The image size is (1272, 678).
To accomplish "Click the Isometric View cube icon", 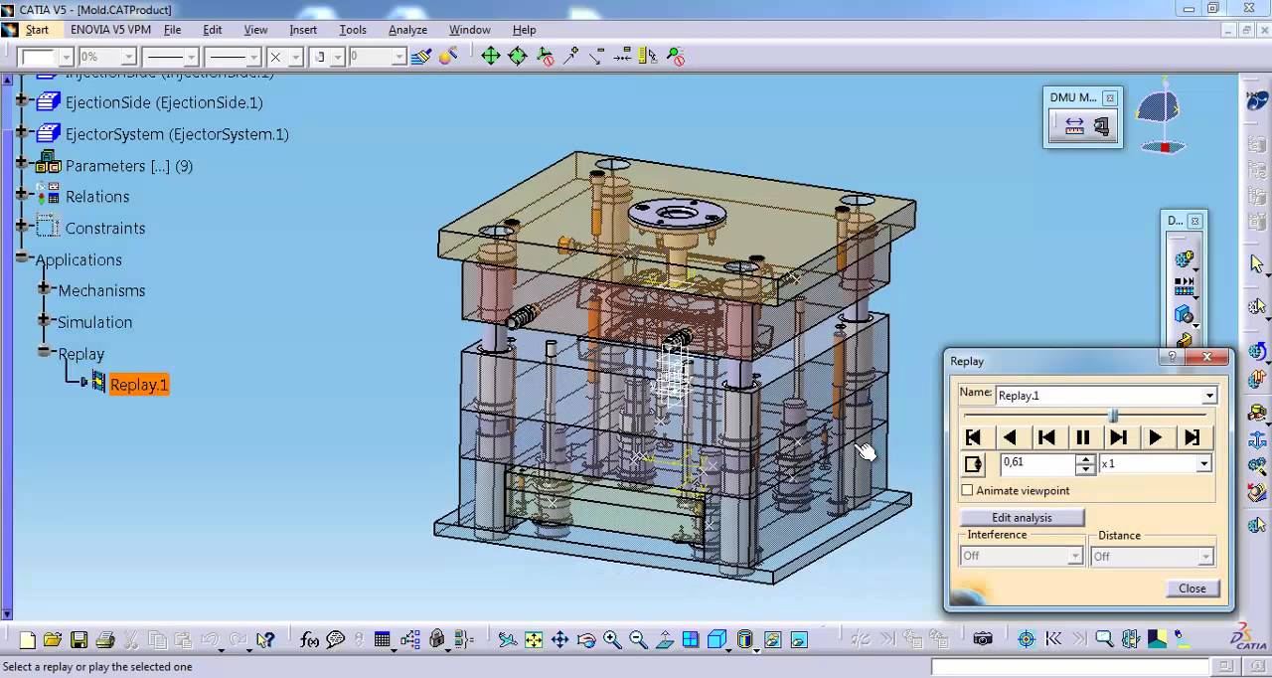I will click(717, 640).
